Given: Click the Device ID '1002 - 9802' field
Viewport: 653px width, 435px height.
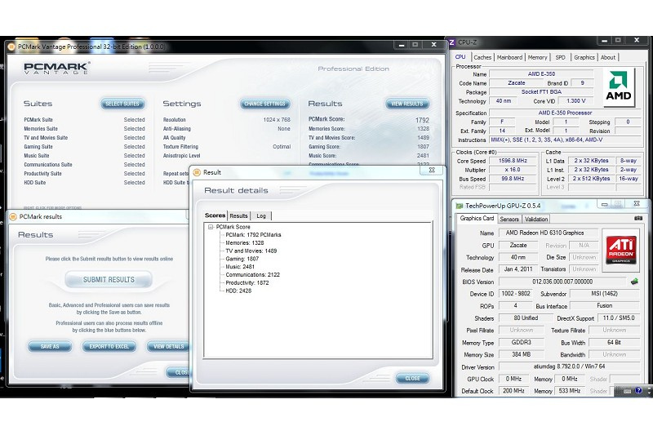Looking at the screenshot, I should (x=516, y=294).
